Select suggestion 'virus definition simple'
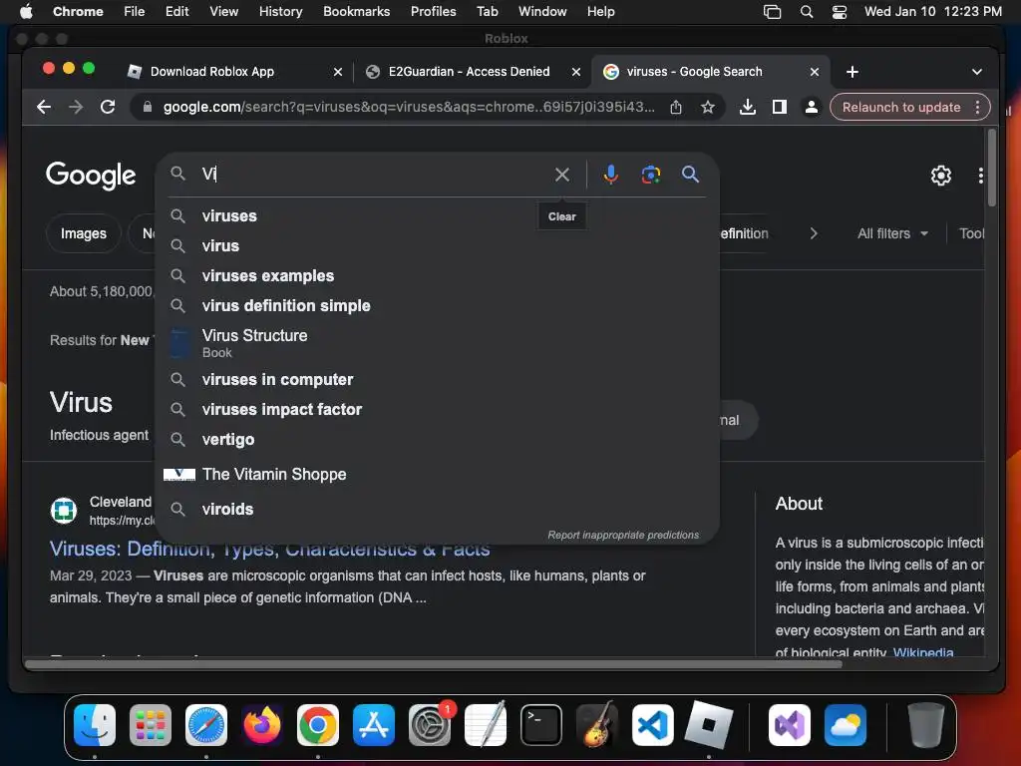 pos(437,305)
